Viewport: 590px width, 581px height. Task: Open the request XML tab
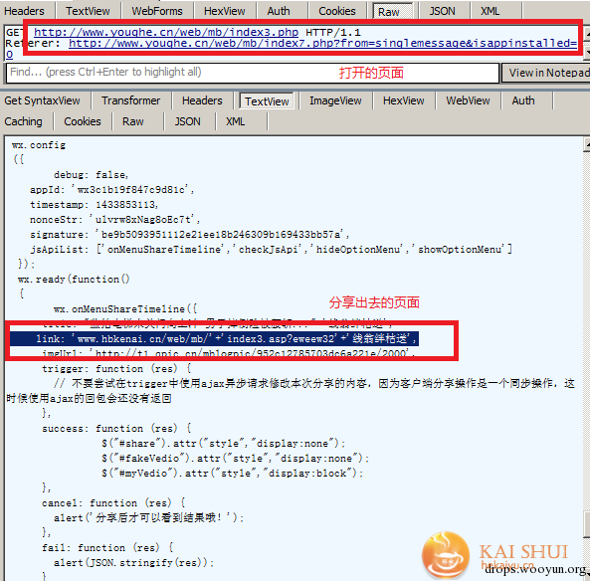click(490, 11)
